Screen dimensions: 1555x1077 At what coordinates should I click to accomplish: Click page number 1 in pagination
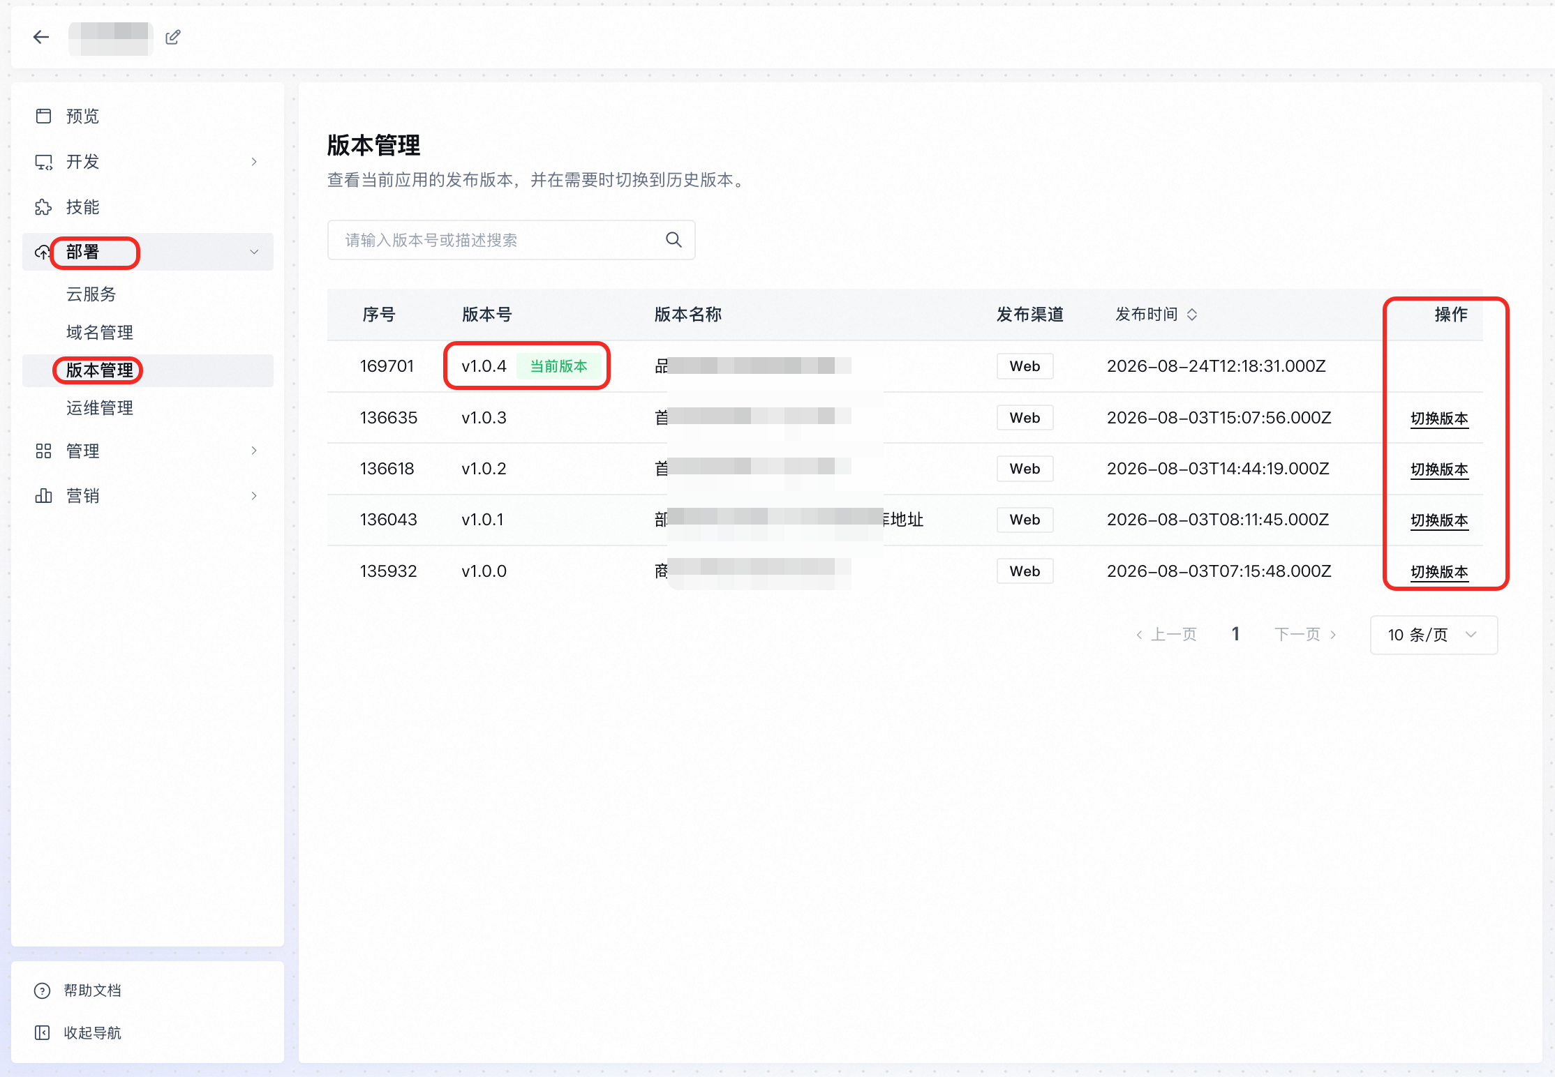(x=1235, y=634)
